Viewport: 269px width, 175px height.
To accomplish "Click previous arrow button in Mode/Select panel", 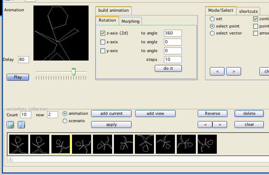I will click(217, 71).
